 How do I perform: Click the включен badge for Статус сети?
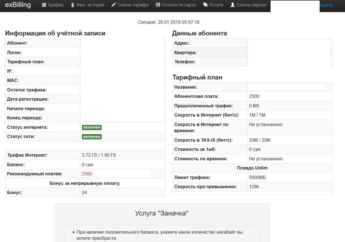[92, 137]
